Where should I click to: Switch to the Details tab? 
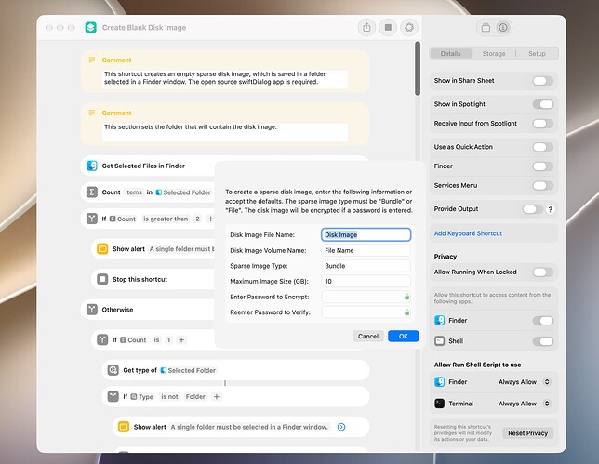point(451,53)
